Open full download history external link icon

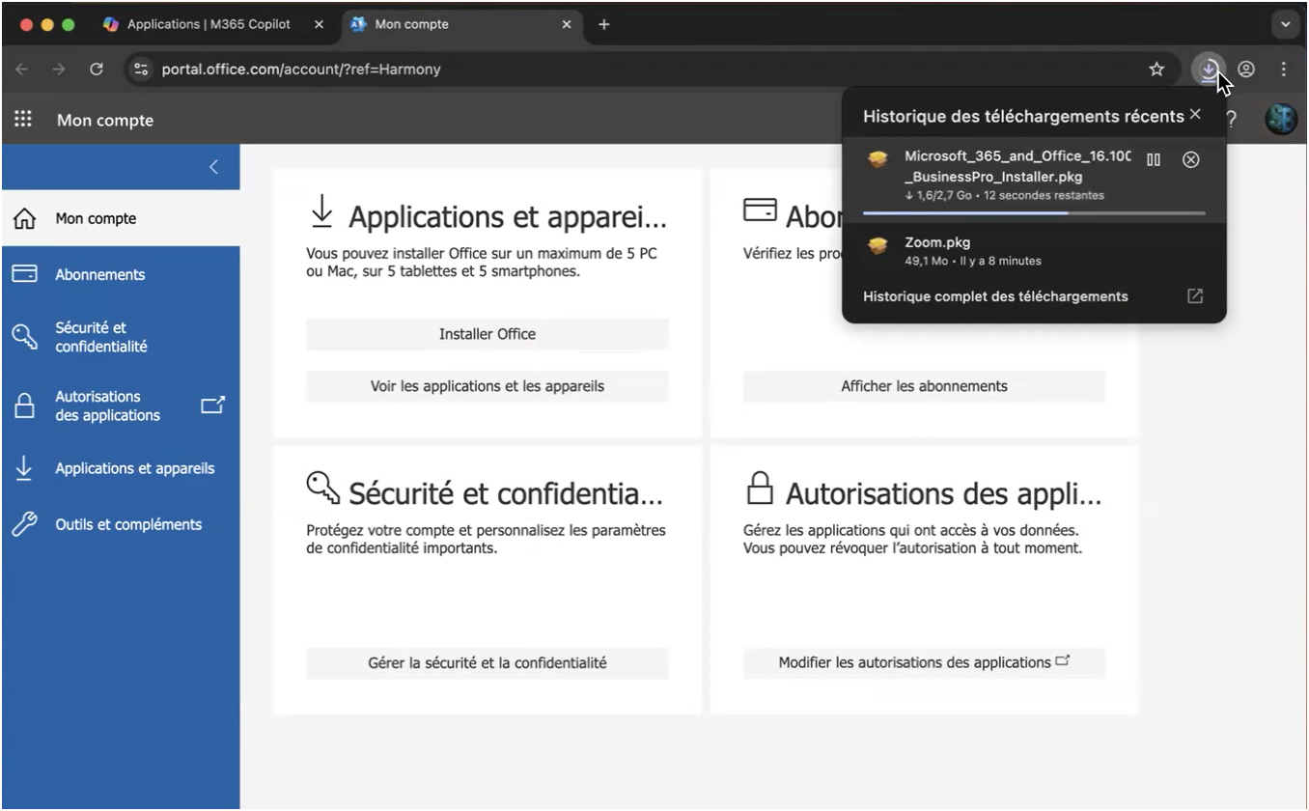click(1195, 296)
